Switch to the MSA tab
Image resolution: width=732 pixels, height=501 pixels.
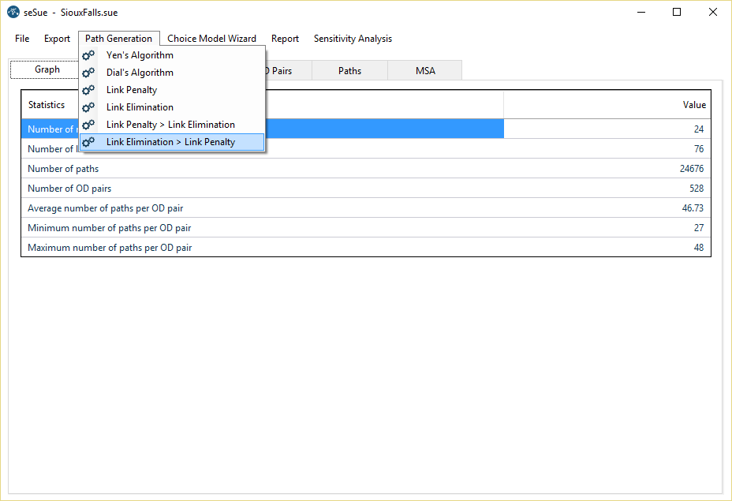point(425,71)
